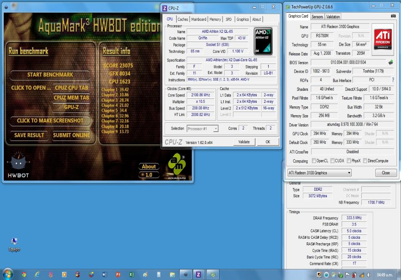Launch Google Chrome from the taskbar

(x=24, y=275)
